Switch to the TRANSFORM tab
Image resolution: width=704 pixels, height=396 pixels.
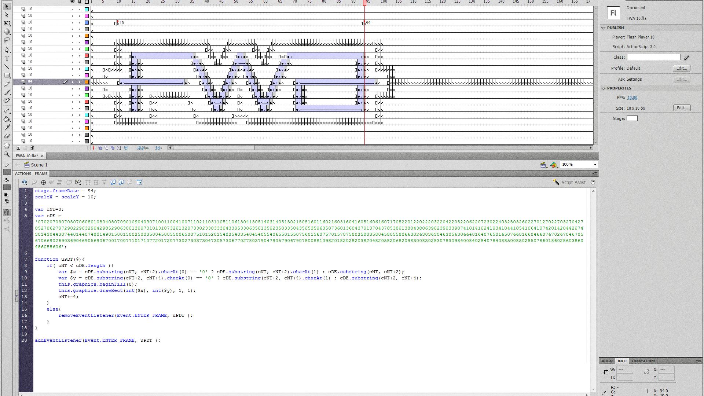(643, 361)
